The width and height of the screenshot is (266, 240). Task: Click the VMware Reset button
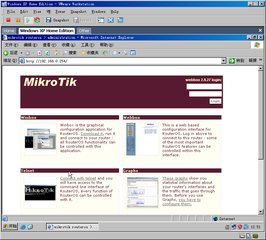click(37, 20)
